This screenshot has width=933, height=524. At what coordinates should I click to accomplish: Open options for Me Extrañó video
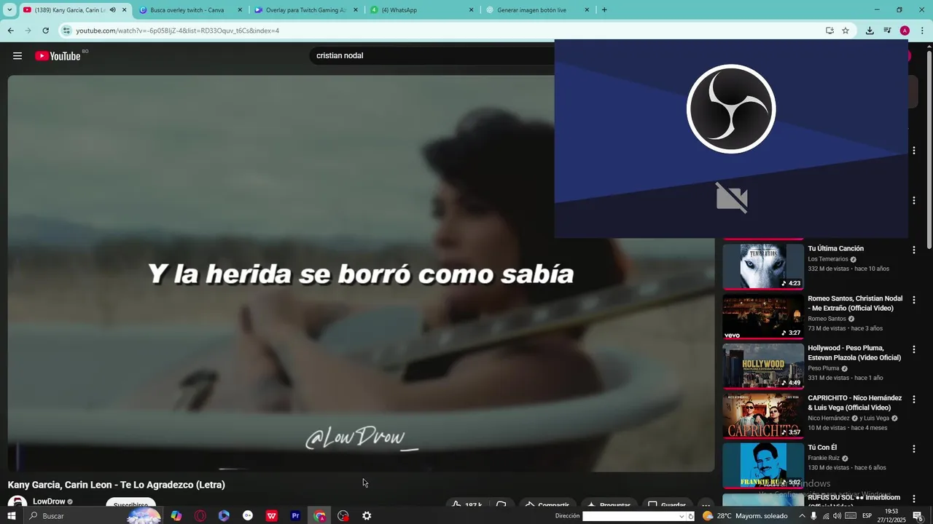[x=913, y=300]
